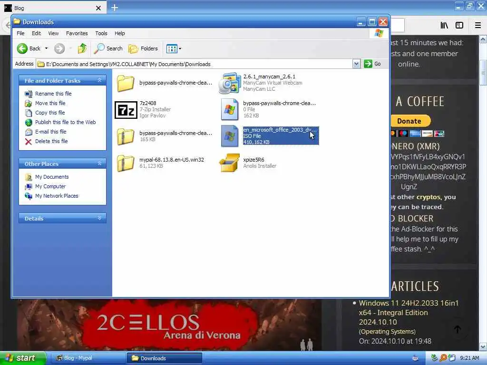Toggle the browser sidebar icon

(459, 26)
